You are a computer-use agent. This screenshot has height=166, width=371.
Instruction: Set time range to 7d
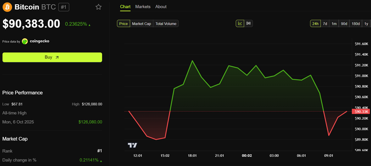point(325,24)
